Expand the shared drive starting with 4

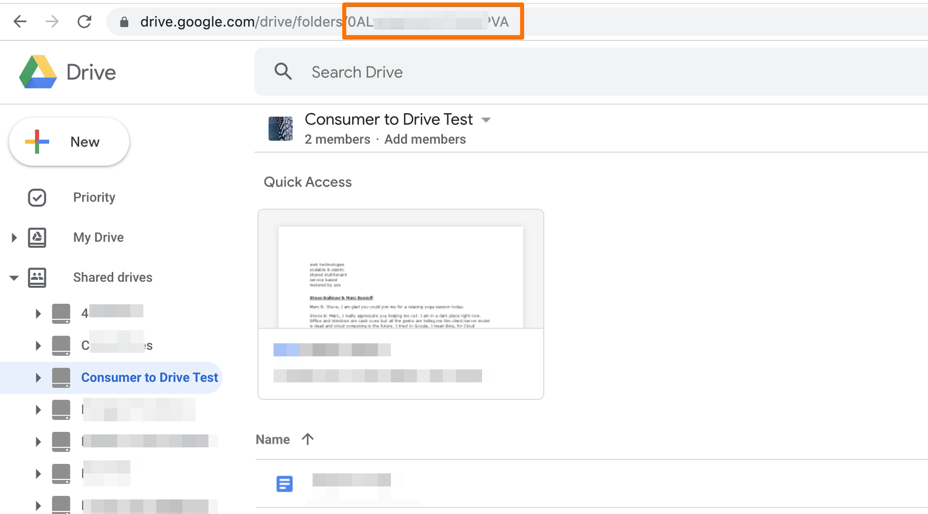click(38, 313)
